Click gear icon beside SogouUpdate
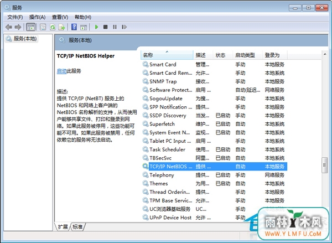 (x=145, y=99)
